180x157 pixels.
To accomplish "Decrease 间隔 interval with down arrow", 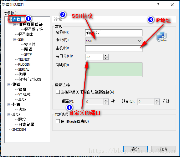I will pos(105,103).
